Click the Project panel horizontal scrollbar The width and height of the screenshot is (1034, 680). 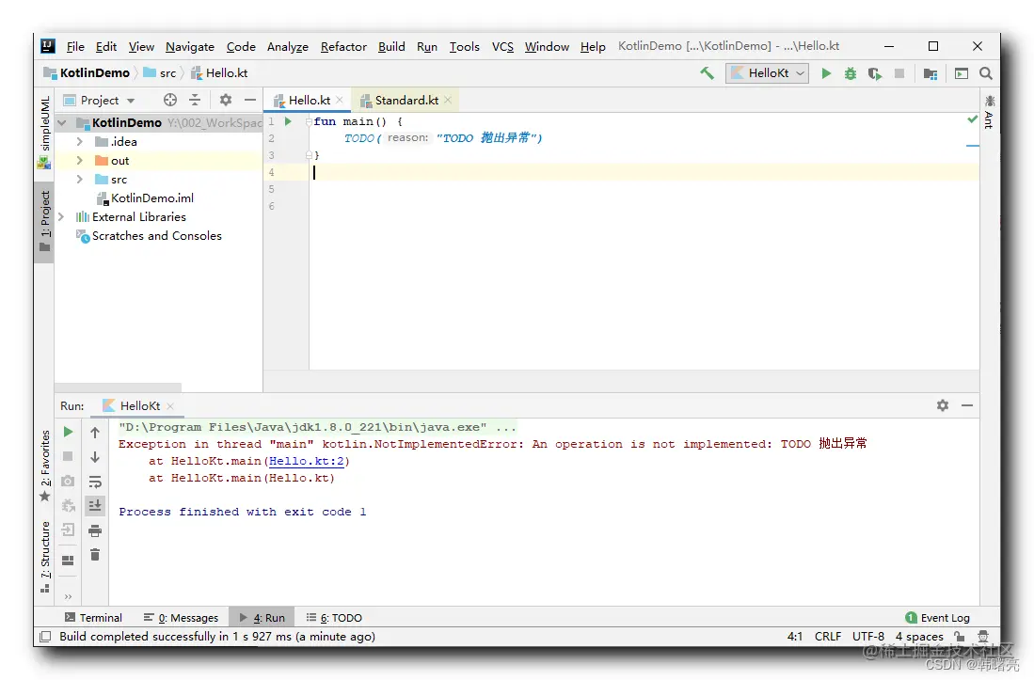(118, 387)
